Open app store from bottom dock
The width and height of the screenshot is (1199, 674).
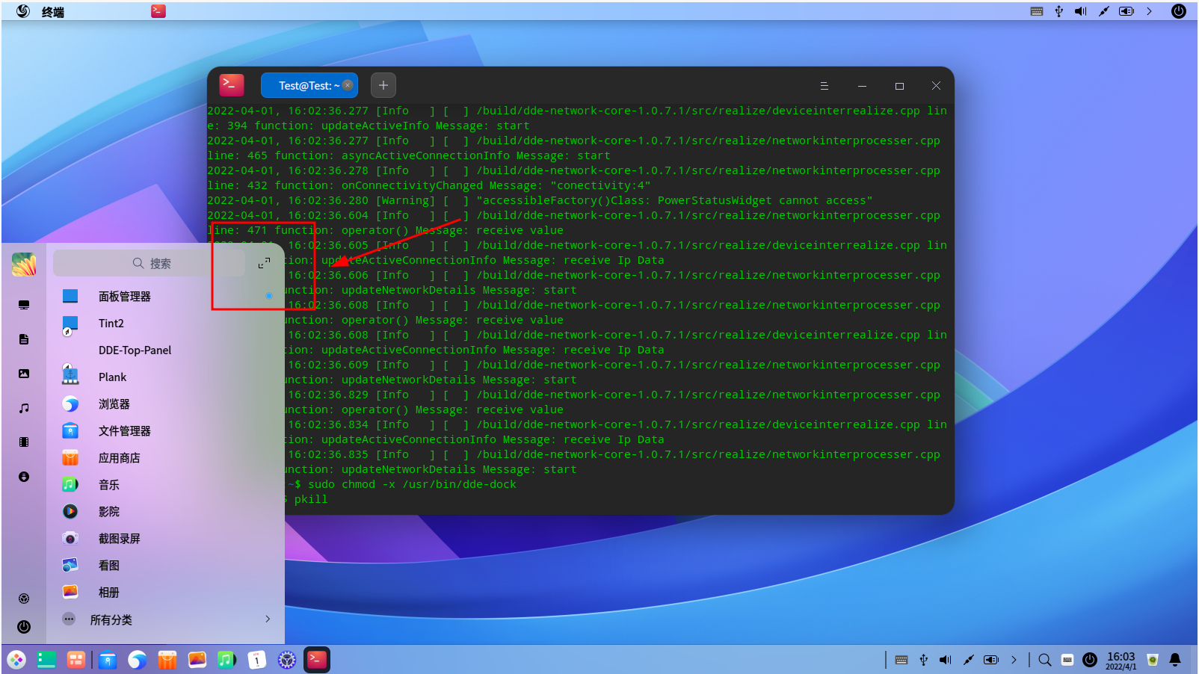pos(167,660)
